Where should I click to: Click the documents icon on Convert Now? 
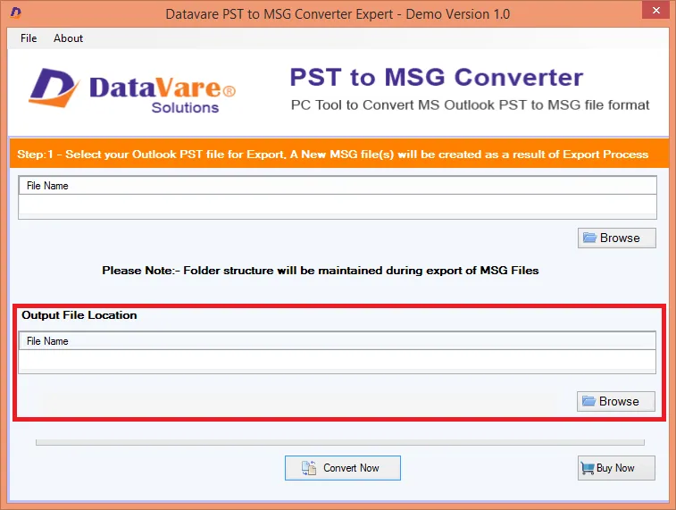(x=309, y=468)
